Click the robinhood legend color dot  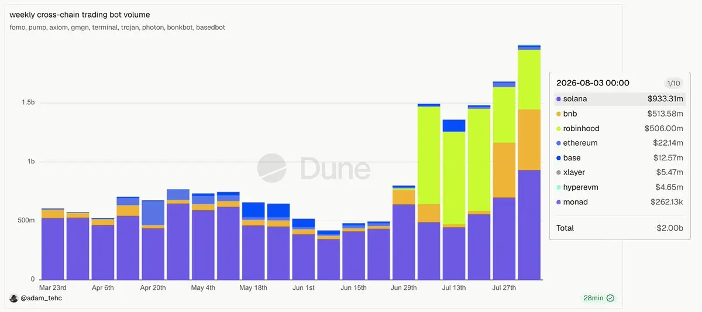tap(559, 129)
